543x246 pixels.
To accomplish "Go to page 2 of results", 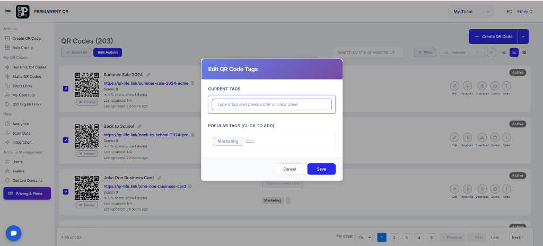I will [394, 238].
